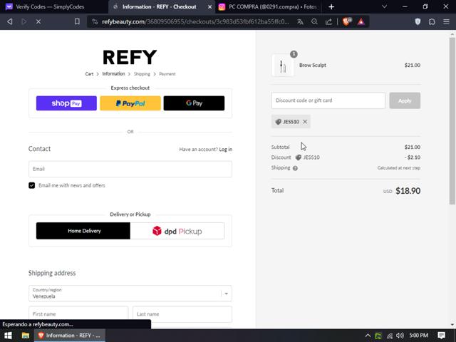Pay with PayPal button

(130, 103)
